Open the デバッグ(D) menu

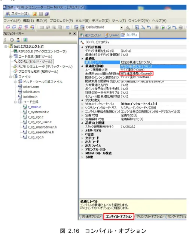point(101,21)
